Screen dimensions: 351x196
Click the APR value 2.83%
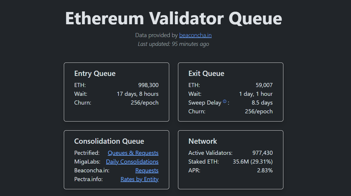coord(265,170)
